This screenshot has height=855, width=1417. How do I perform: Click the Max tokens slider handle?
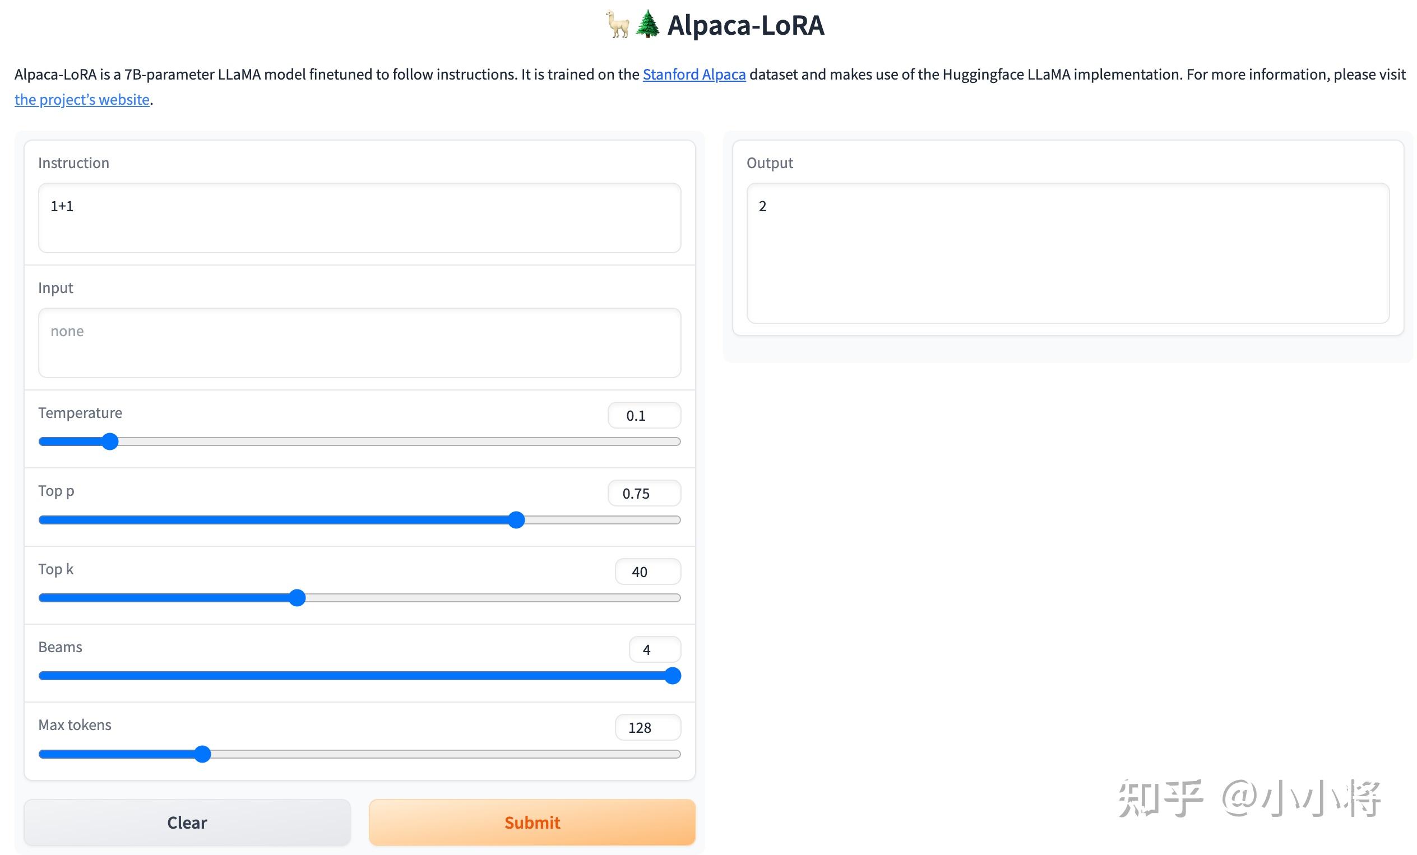[x=202, y=754]
